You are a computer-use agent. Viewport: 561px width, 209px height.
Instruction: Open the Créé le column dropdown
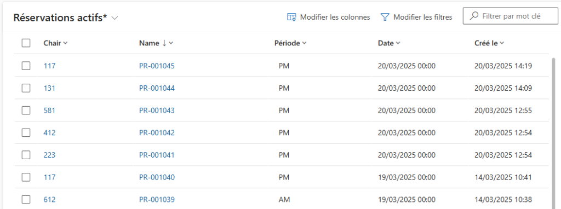click(x=489, y=43)
